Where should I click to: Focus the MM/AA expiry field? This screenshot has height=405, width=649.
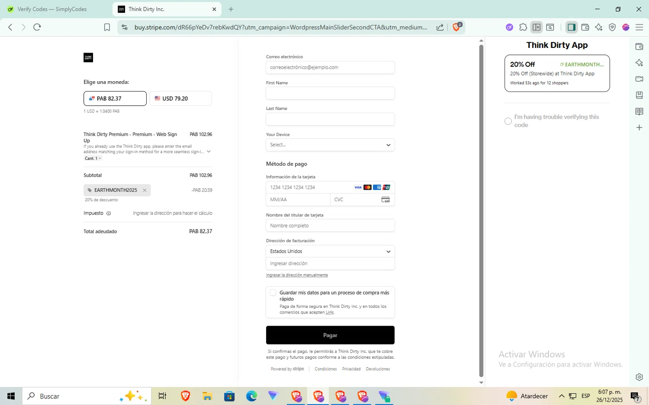point(298,199)
